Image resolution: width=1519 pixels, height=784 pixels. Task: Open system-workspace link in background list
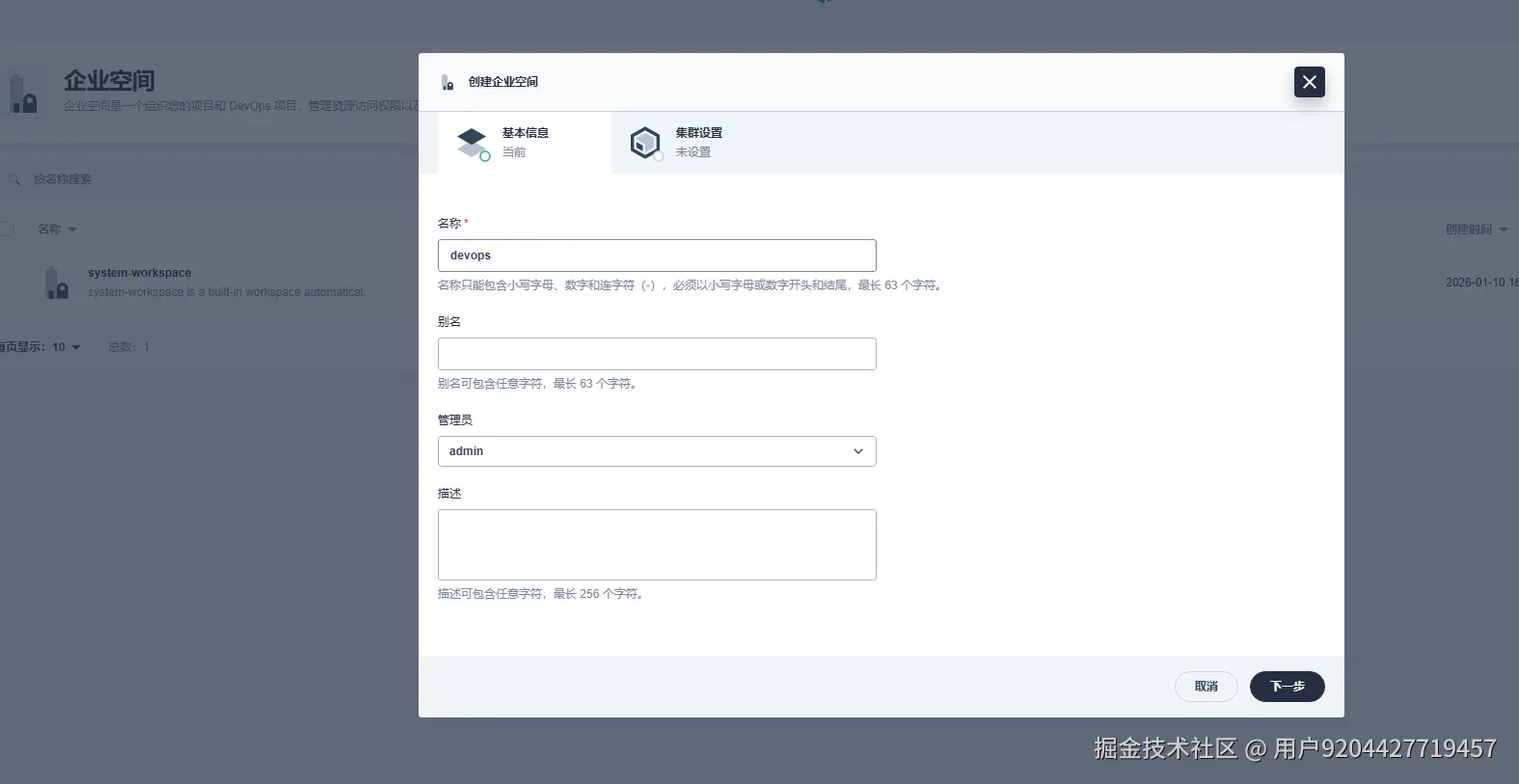coord(140,273)
